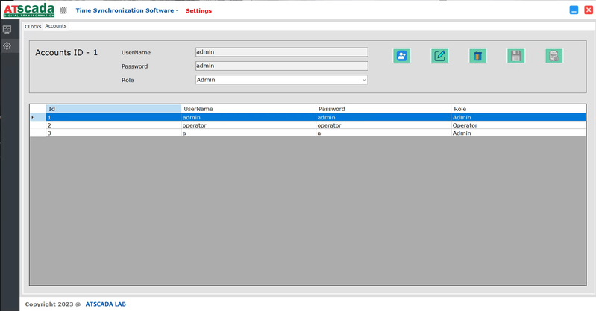The image size is (596, 311).
Task: Sort by the UserName column header
Action: click(248, 109)
